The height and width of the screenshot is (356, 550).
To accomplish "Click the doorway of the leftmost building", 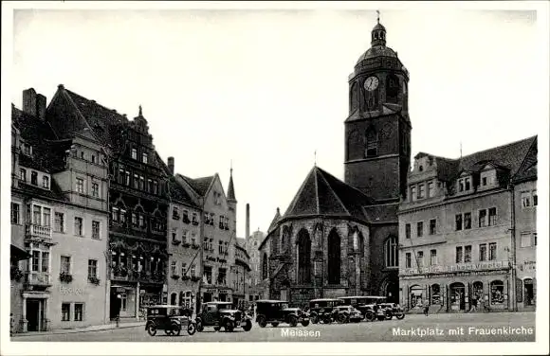I will click(34, 314).
